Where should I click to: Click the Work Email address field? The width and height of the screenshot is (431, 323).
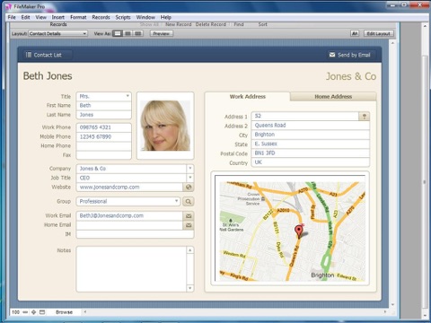tap(129, 216)
